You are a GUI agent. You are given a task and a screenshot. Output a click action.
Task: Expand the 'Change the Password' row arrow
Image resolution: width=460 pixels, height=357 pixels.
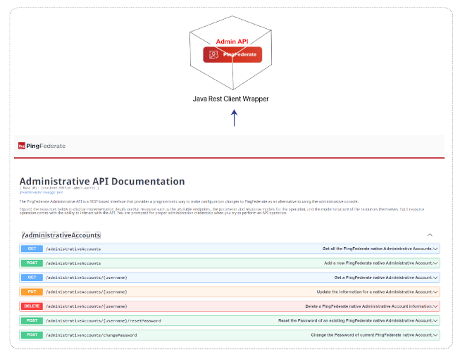pyautogui.click(x=435, y=335)
